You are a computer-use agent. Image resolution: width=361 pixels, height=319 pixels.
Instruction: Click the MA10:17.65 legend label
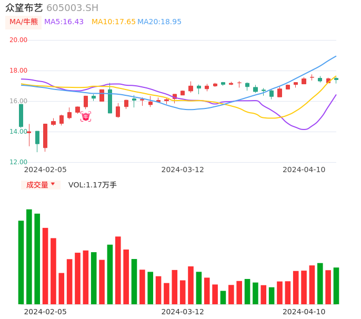(114, 22)
